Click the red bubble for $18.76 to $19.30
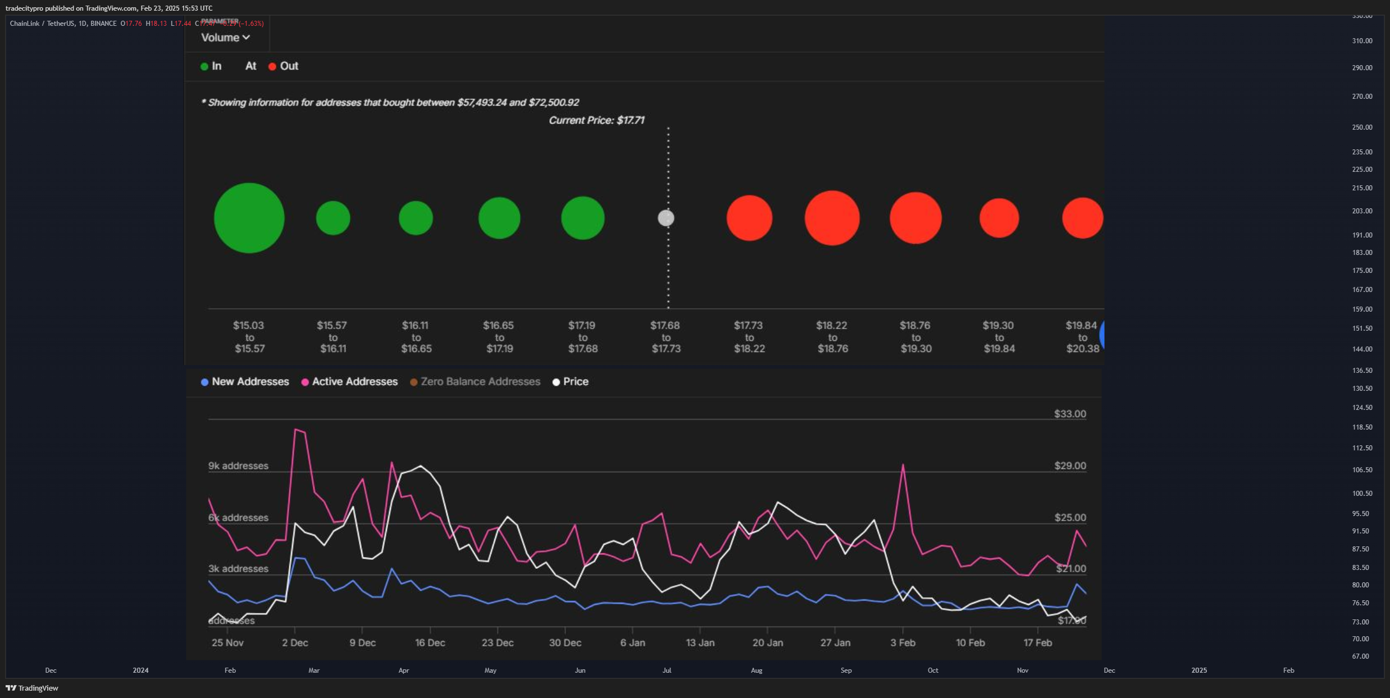This screenshot has width=1390, height=698. (916, 218)
